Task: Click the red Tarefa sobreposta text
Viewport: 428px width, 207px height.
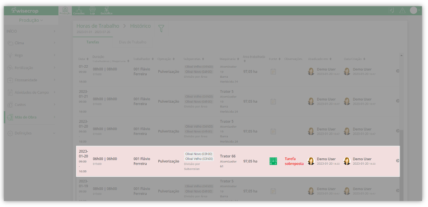Action: [294, 161]
